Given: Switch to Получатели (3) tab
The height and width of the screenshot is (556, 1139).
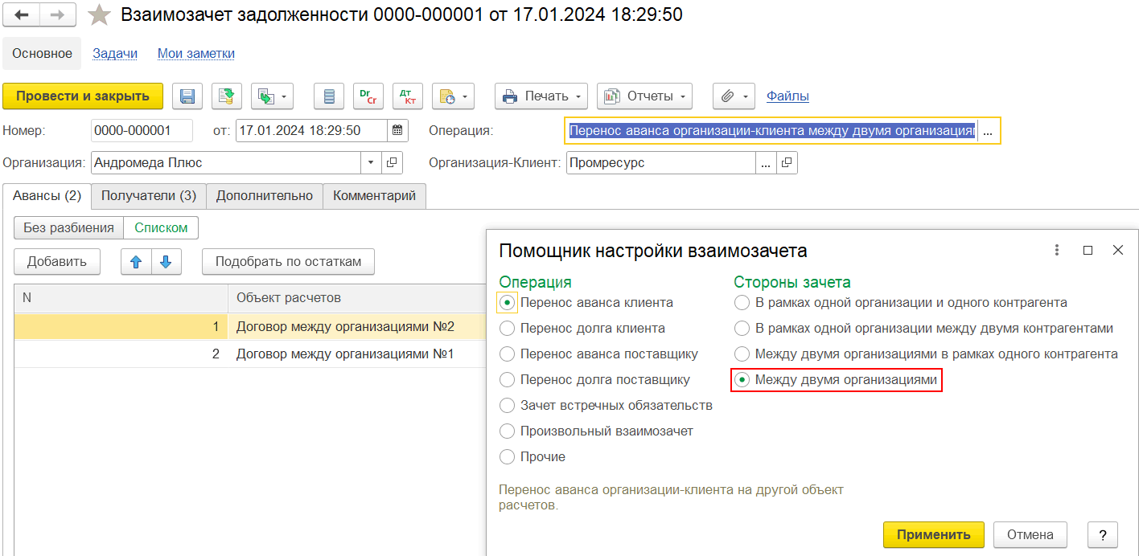Looking at the screenshot, I should [x=149, y=195].
